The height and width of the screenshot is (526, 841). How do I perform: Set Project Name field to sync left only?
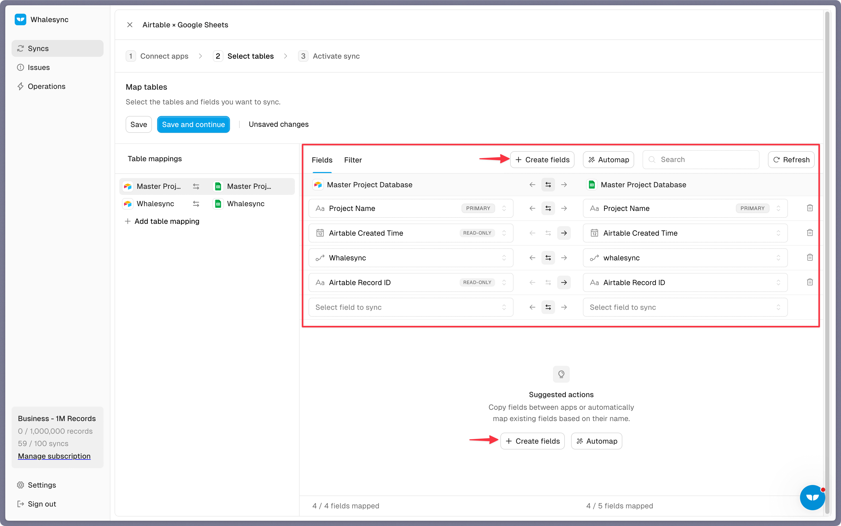[x=532, y=208]
